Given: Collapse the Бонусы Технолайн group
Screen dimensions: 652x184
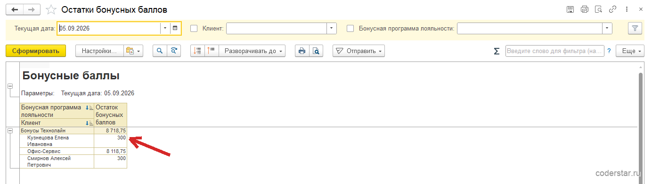Looking at the screenshot, I should pyautogui.click(x=10, y=130).
